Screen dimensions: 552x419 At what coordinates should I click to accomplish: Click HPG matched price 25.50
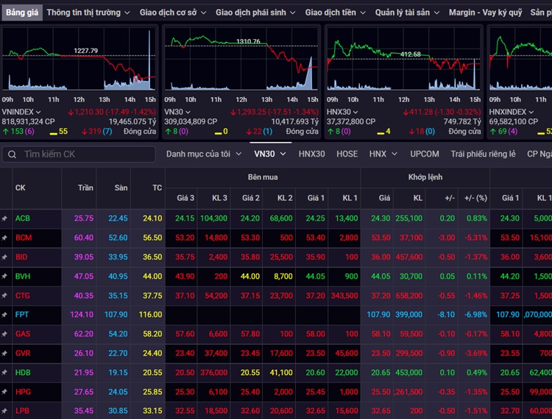coord(381,392)
